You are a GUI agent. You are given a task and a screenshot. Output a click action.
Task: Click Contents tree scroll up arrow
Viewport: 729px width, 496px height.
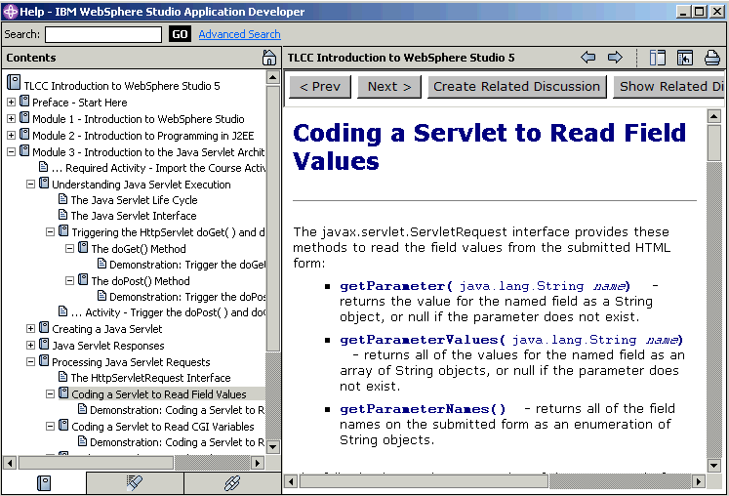point(273,77)
